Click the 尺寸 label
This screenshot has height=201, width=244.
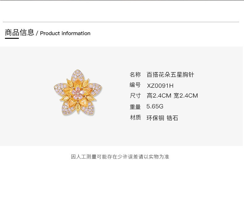point(135,96)
